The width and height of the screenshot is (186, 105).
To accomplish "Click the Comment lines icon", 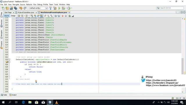I will [x=70, y=16].
